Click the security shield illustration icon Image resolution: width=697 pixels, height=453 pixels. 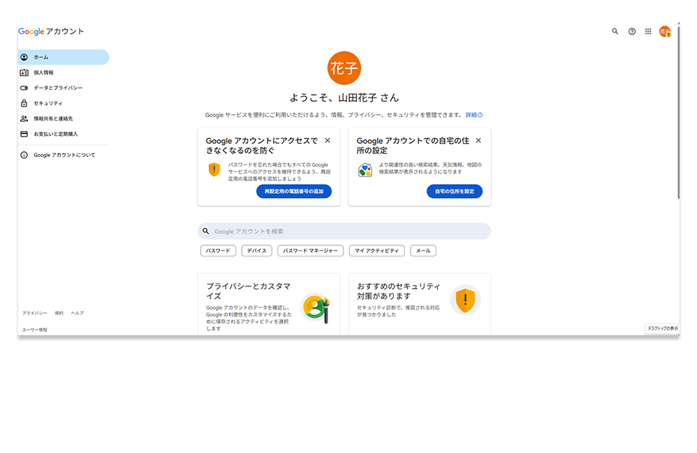tap(466, 300)
